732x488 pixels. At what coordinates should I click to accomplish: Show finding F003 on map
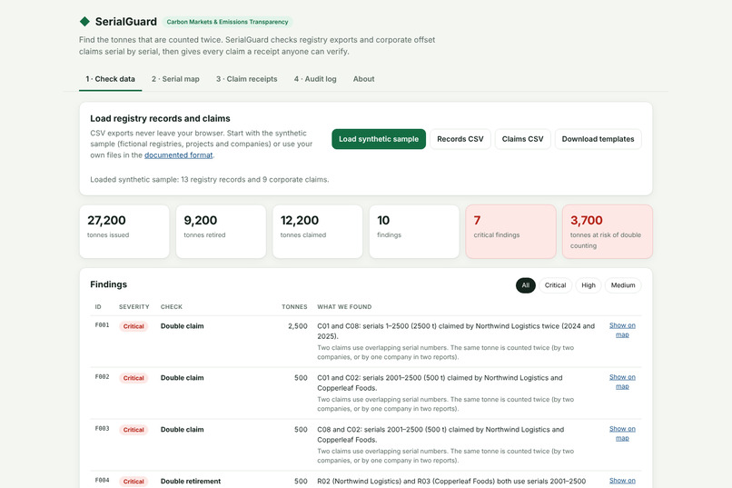(x=622, y=433)
